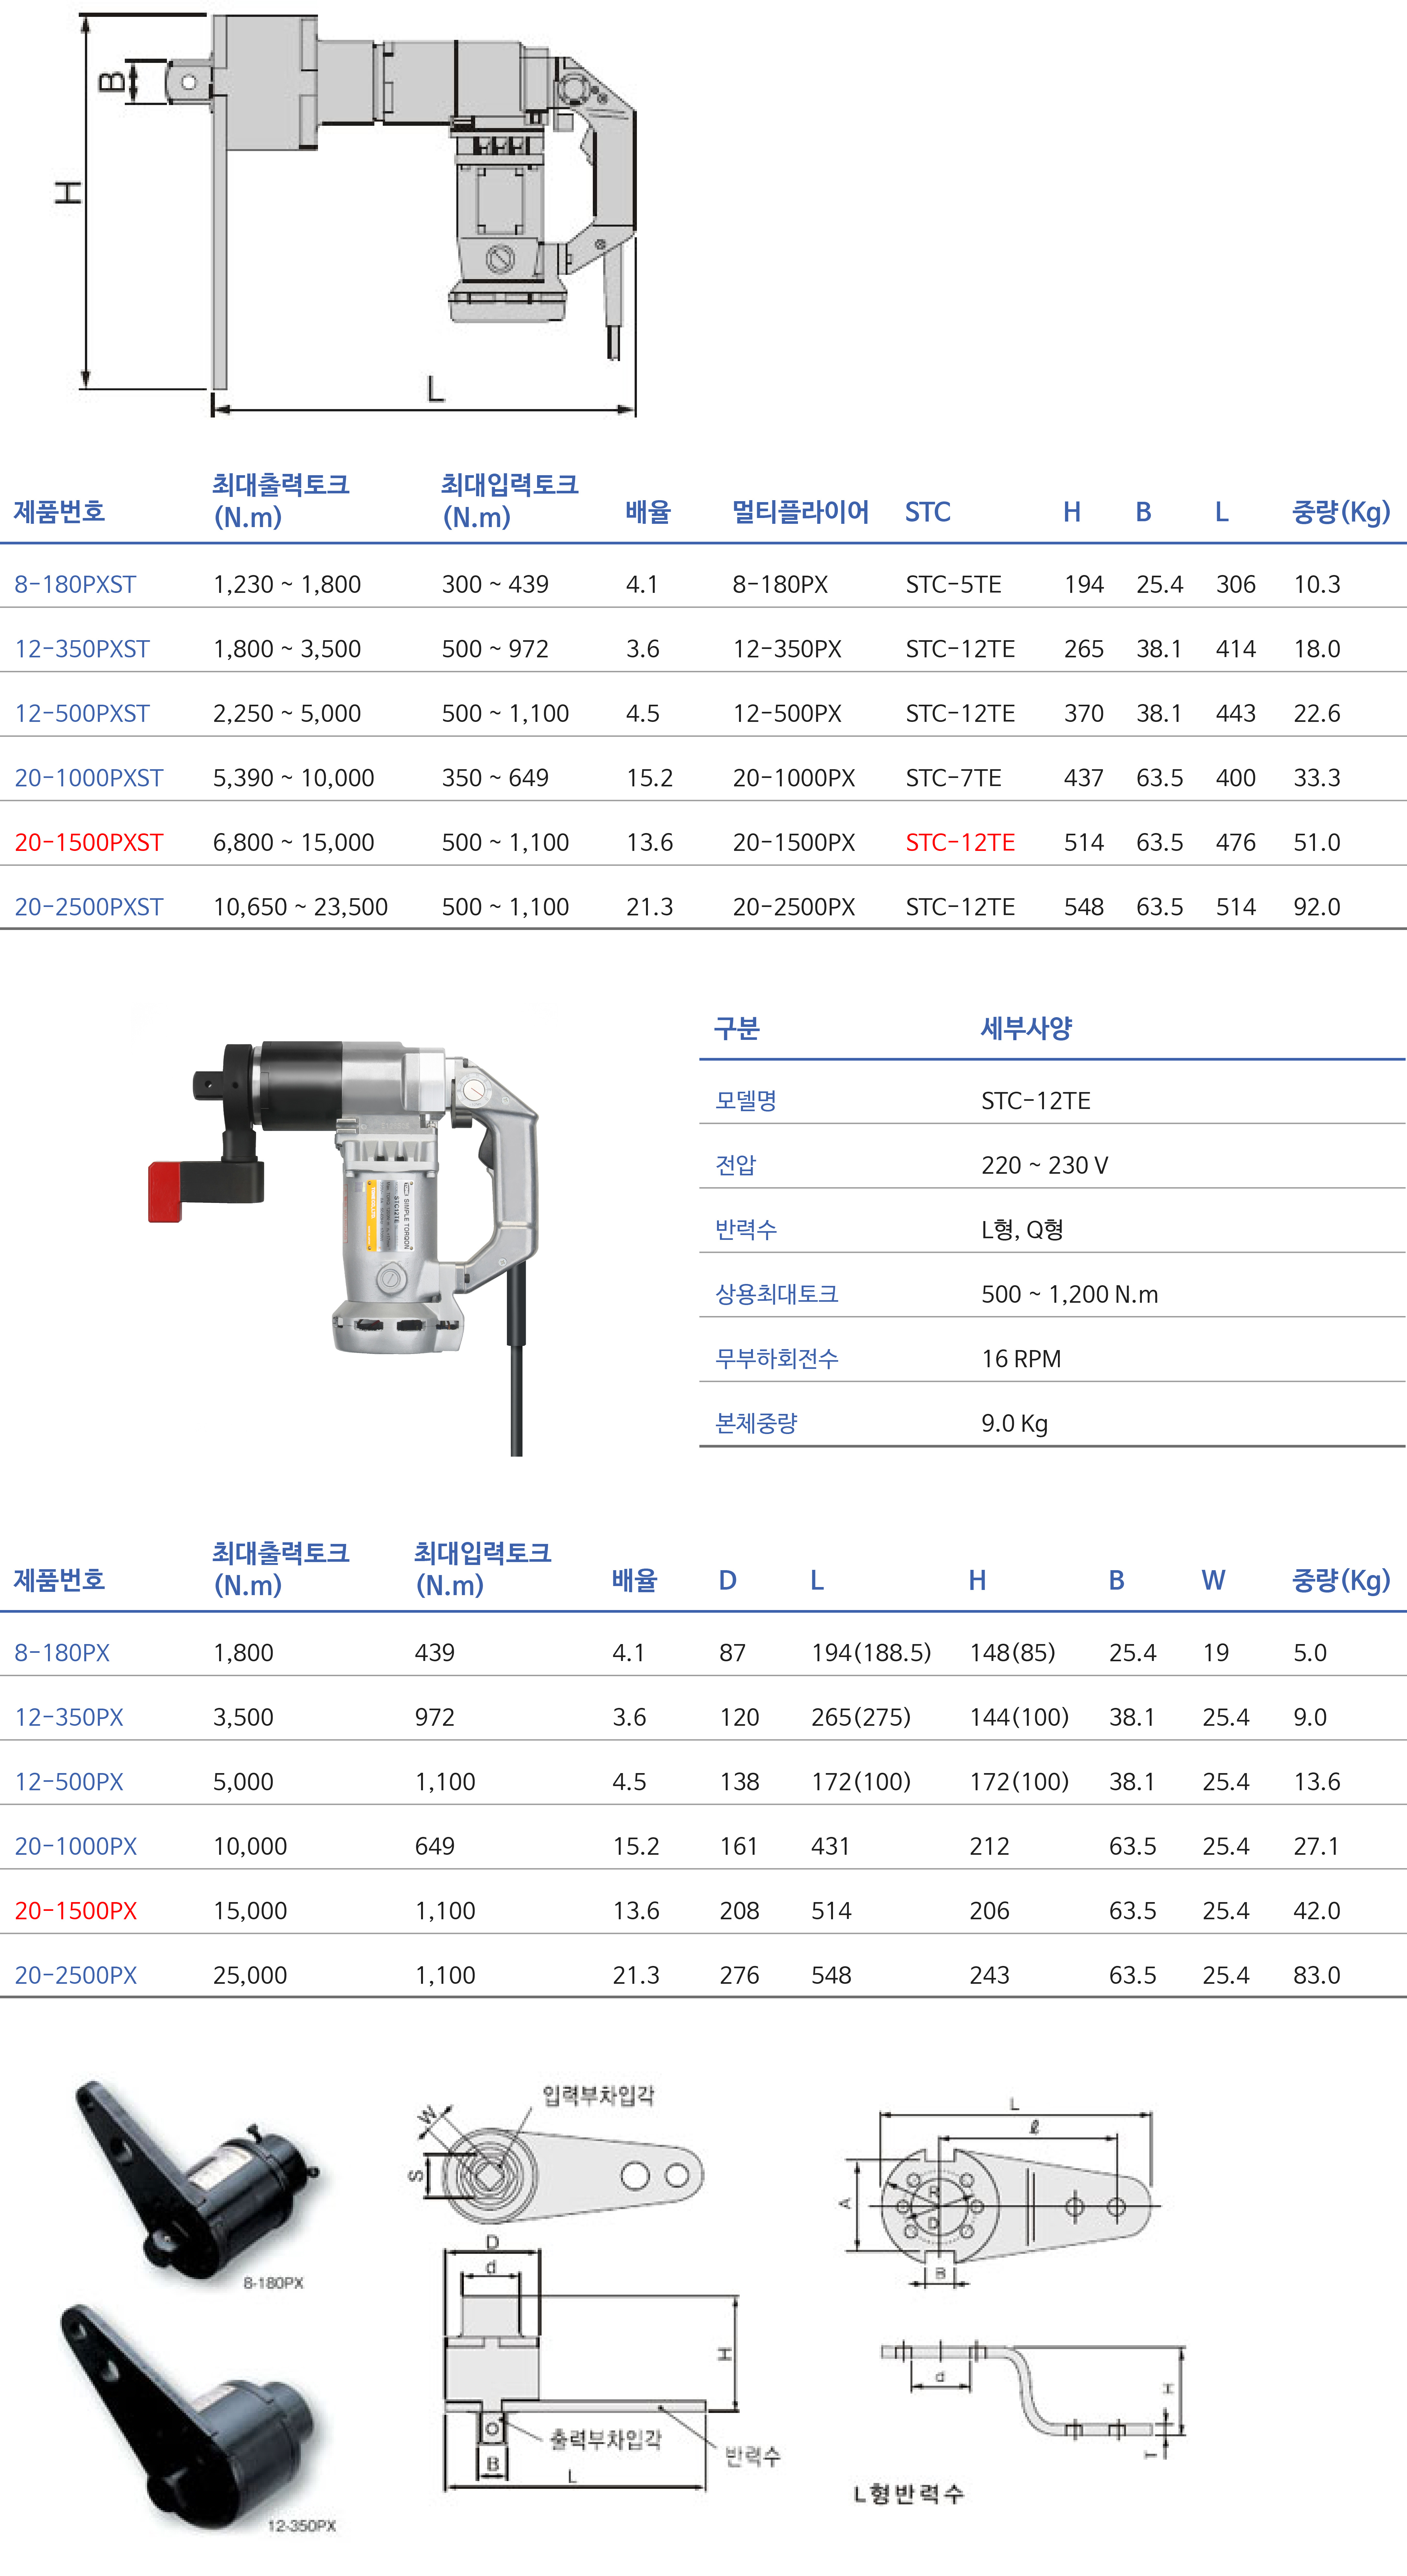Image resolution: width=1407 pixels, height=2576 pixels.
Task: Click the 350 ~ 649 input torque cell
Action: (x=495, y=778)
